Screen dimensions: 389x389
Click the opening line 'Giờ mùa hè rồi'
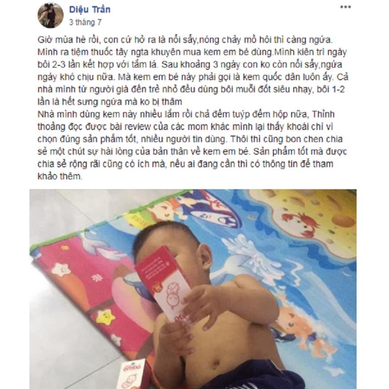(69, 40)
